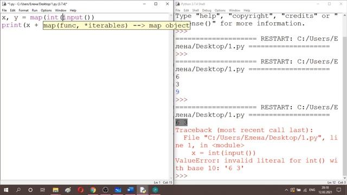Screen dimensions: 347x195
Task: Open Format menu in 1.py editor
Action: point(23,10)
